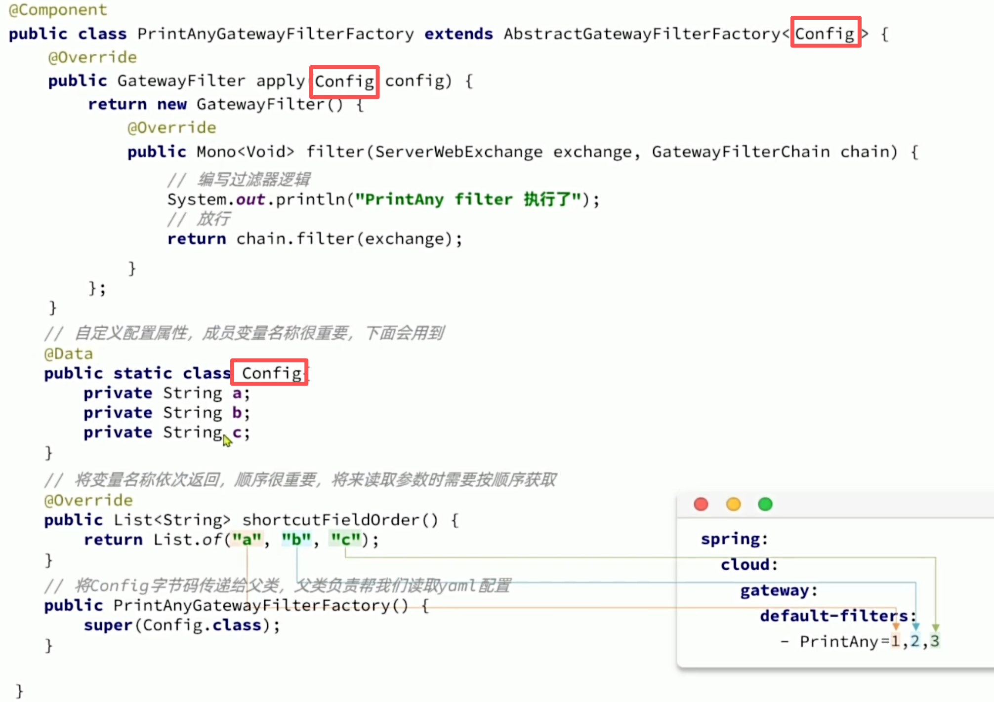
Task: Click the PrintAny=1,2,3 YAML entry
Action: coord(869,641)
